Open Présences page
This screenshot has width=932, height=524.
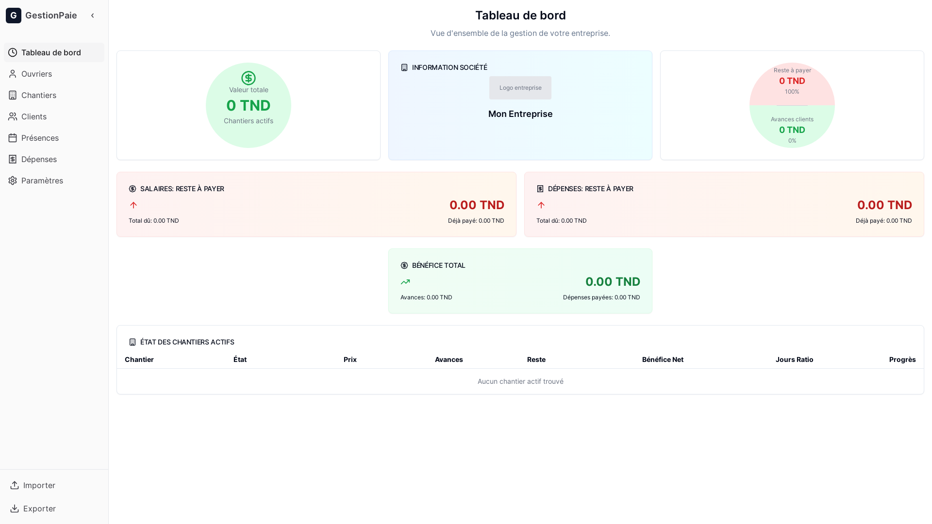[54, 138]
